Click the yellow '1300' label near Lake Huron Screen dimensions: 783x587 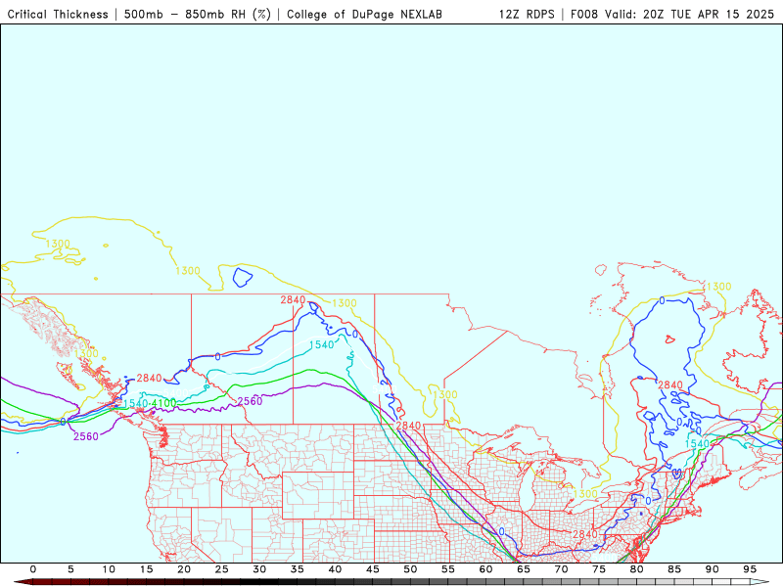(585, 494)
